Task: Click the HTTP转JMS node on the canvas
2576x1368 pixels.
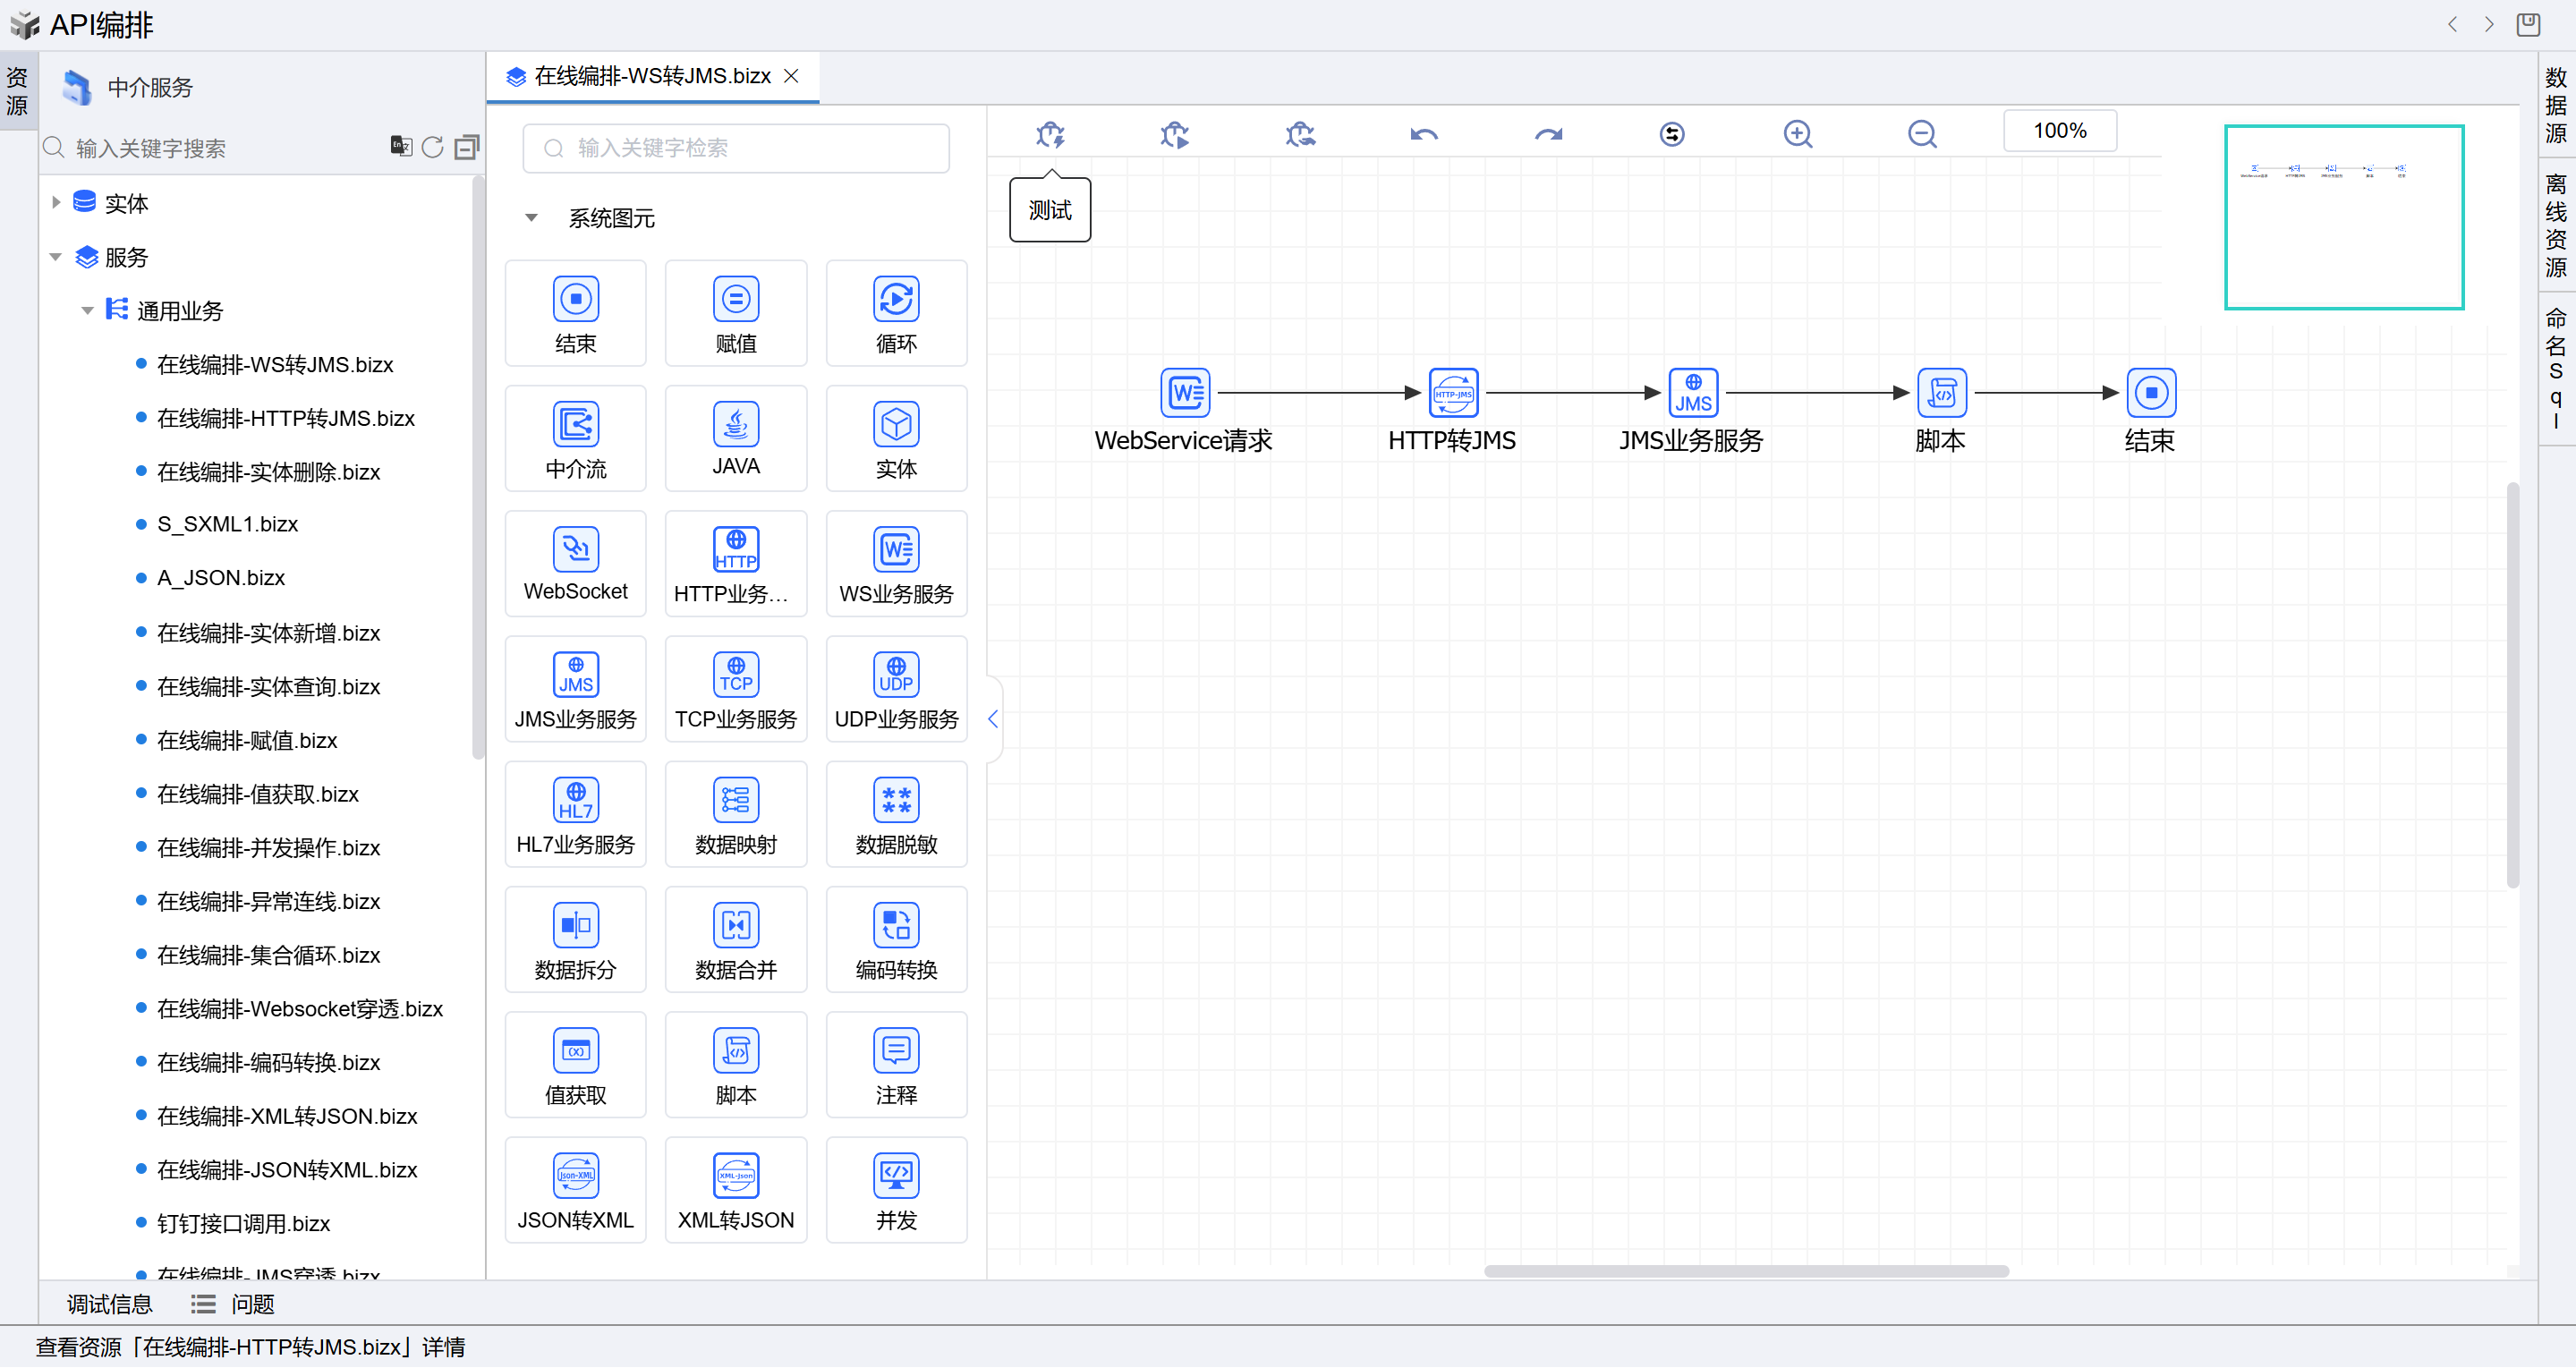Action: [x=1452, y=393]
